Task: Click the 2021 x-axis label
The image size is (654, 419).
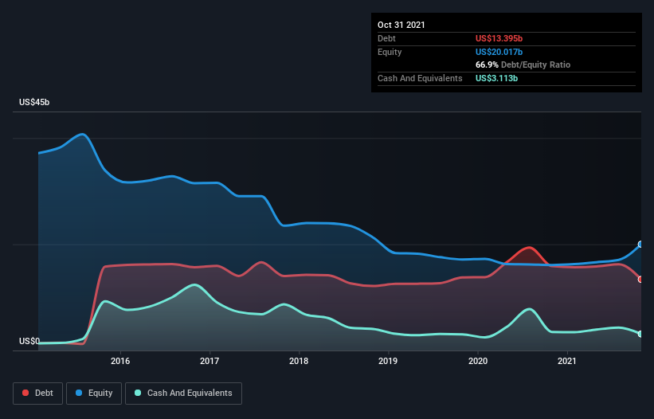Action: coord(567,361)
